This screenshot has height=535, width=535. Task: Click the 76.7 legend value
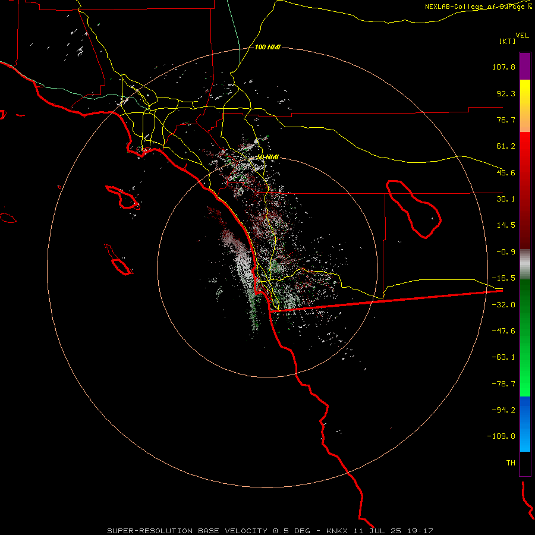point(506,119)
